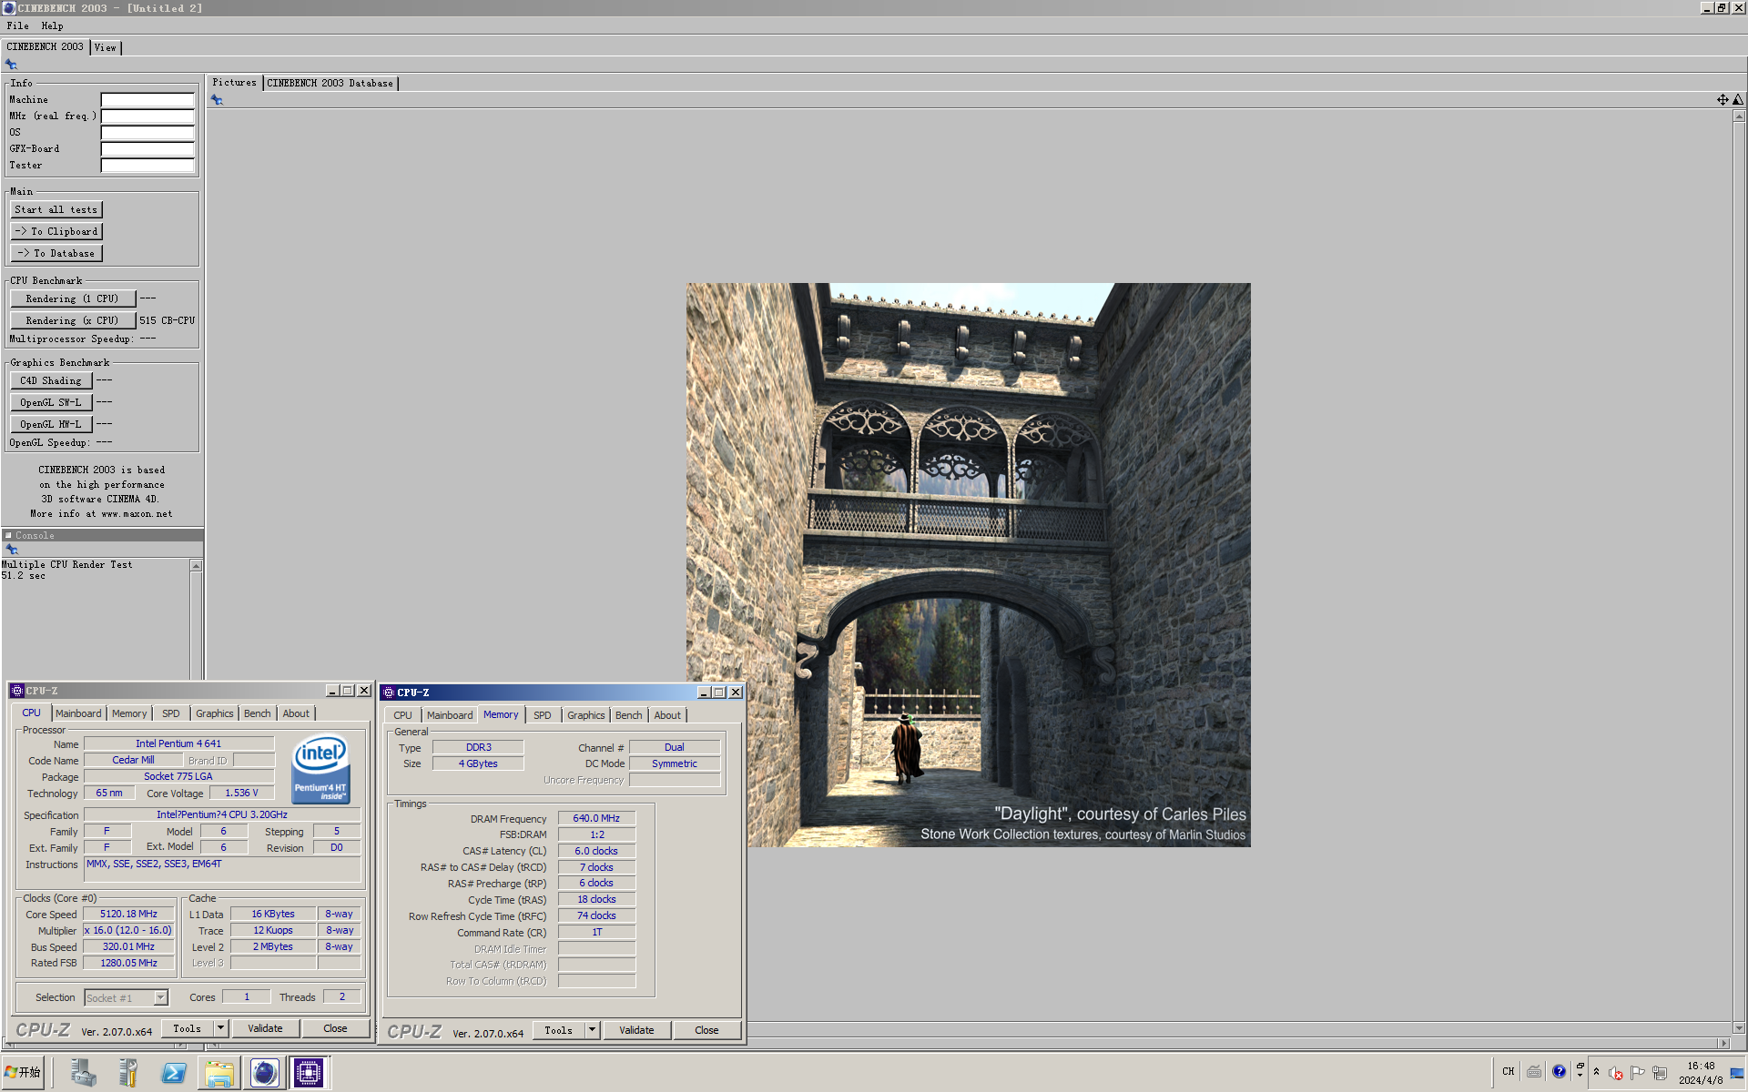Click the Tester input field

147,166
